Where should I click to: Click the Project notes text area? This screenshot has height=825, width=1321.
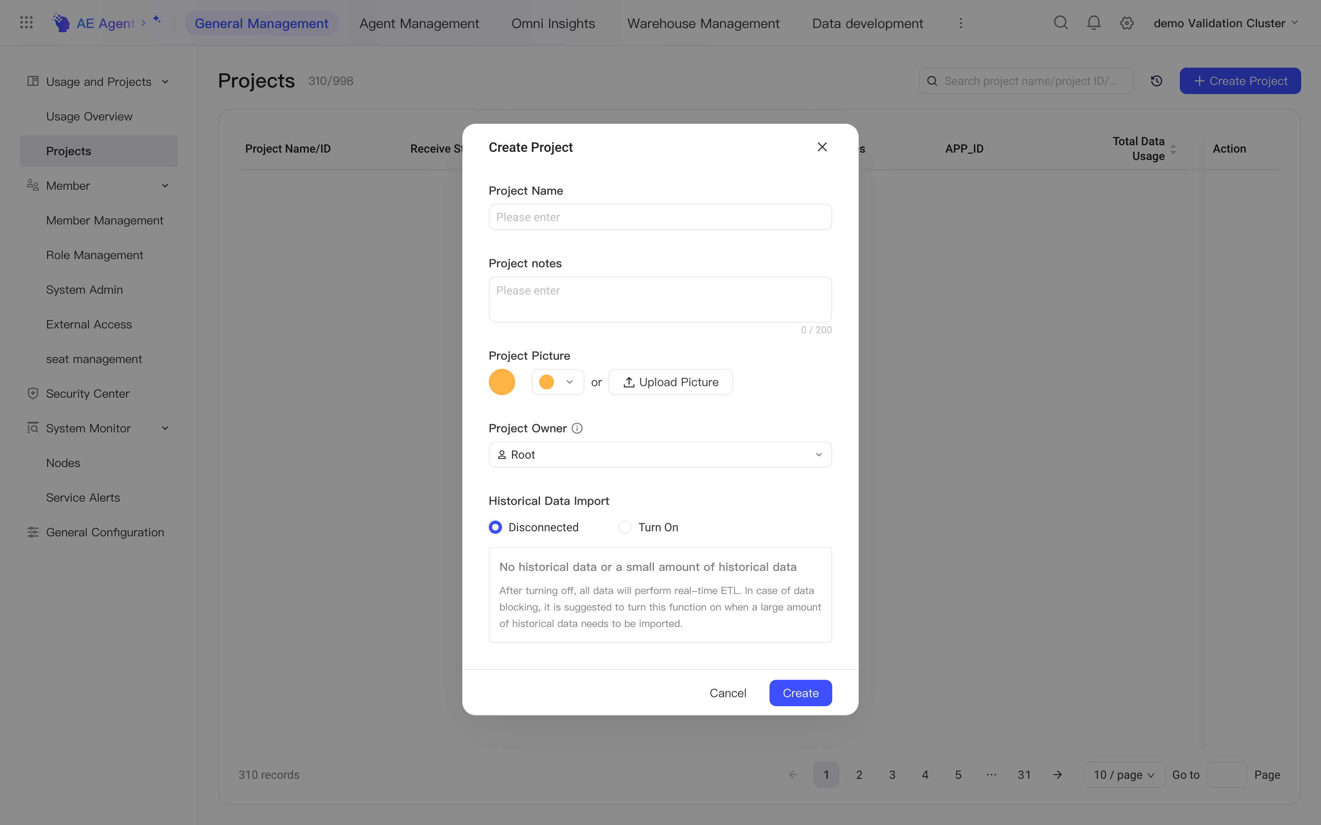click(x=660, y=299)
